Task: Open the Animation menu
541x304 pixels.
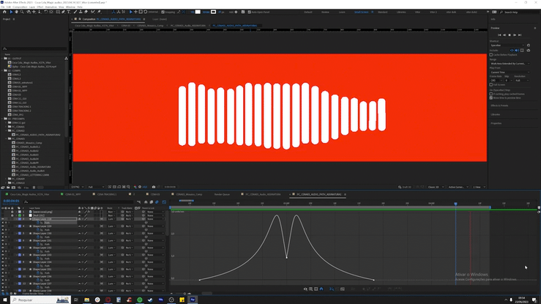Action: tap(51, 7)
